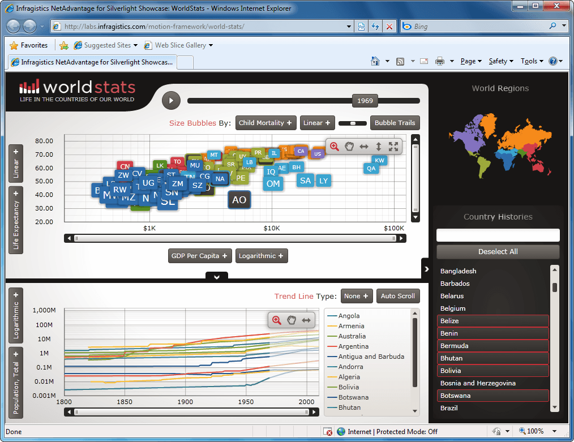
Task: Deselect Benin in country list
Action: click(492, 333)
